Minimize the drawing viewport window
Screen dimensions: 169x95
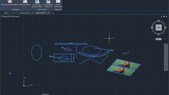[x=161, y=17]
